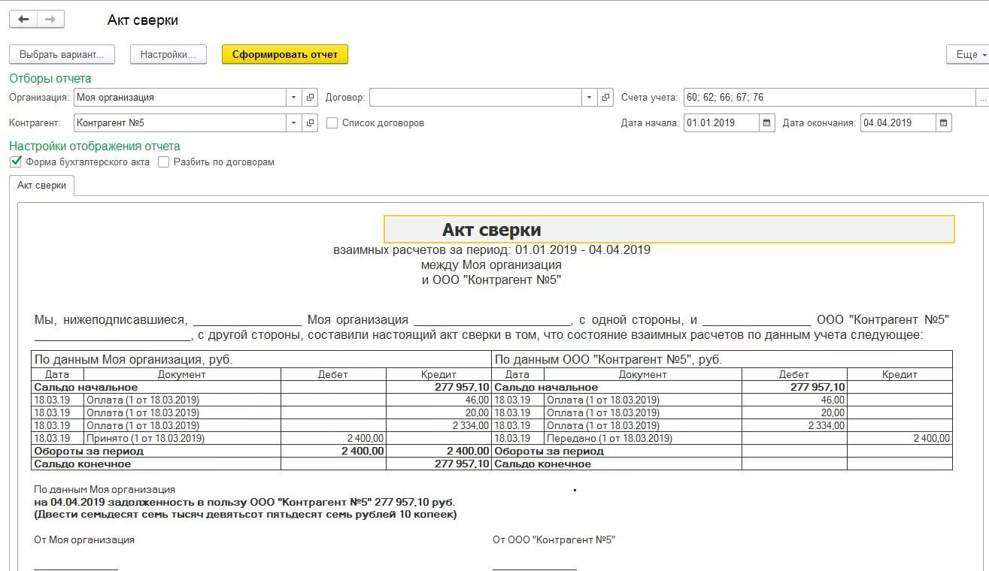Select the между Моя организация line
This screenshot has height=571, width=989.
pyautogui.click(x=492, y=265)
